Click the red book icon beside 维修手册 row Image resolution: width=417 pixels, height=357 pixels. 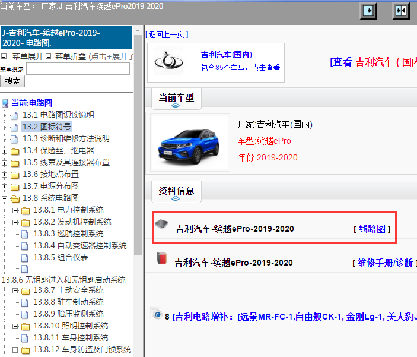(x=162, y=258)
